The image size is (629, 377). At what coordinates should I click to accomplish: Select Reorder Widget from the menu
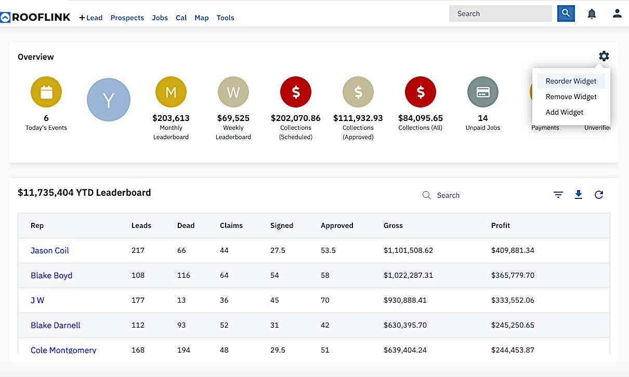571,81
